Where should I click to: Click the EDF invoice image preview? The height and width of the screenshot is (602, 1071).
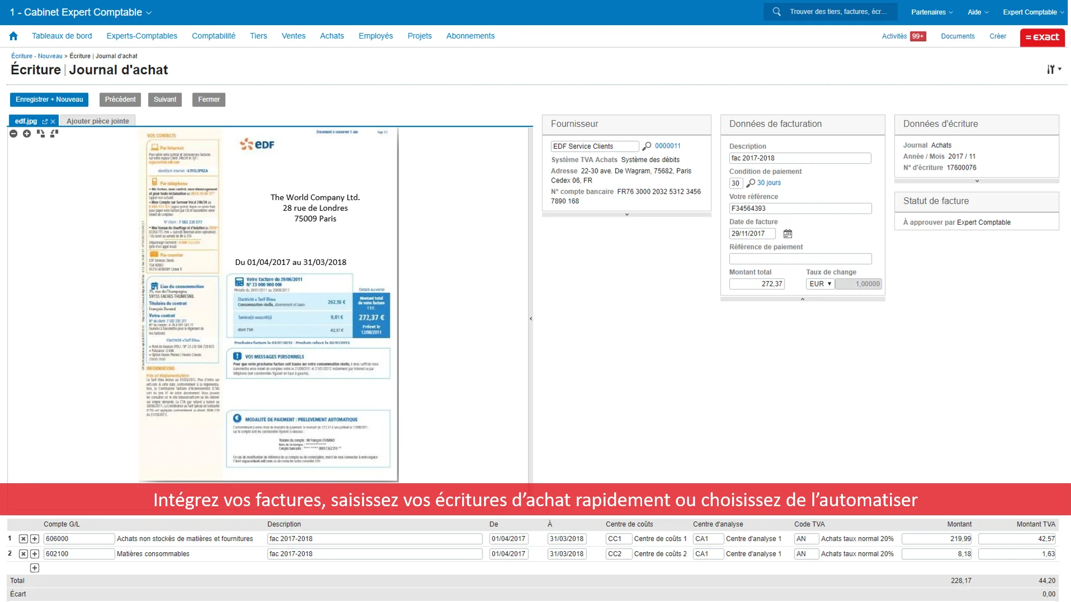click(x=268, y=304)
